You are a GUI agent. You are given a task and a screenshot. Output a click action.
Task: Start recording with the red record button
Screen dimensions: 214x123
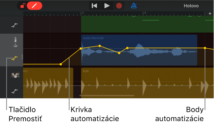coord(119,6)
